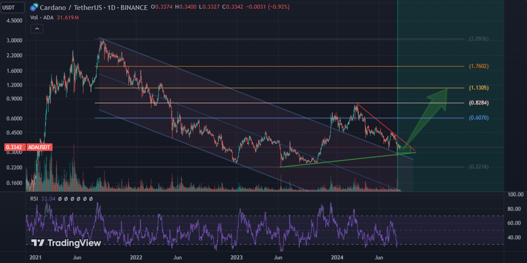Click the 0.9000 price axis value
This screenshot has width=527, height=263.
(x=15, y=99)
